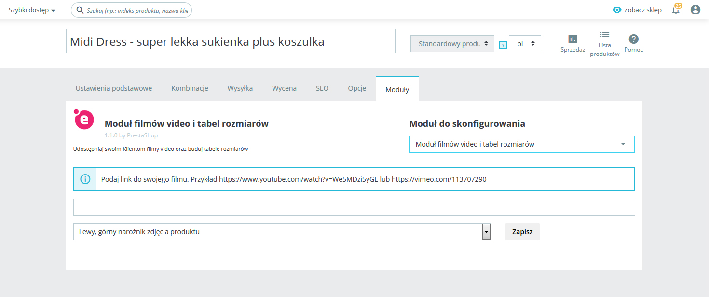Open Lista produktów list icon
The width and height of the screenshot is (709, 297).
coord(604,35)
